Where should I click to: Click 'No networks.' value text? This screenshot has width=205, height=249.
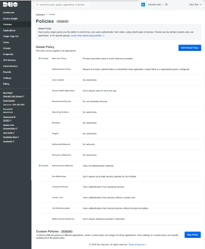[x=89, y=144]
